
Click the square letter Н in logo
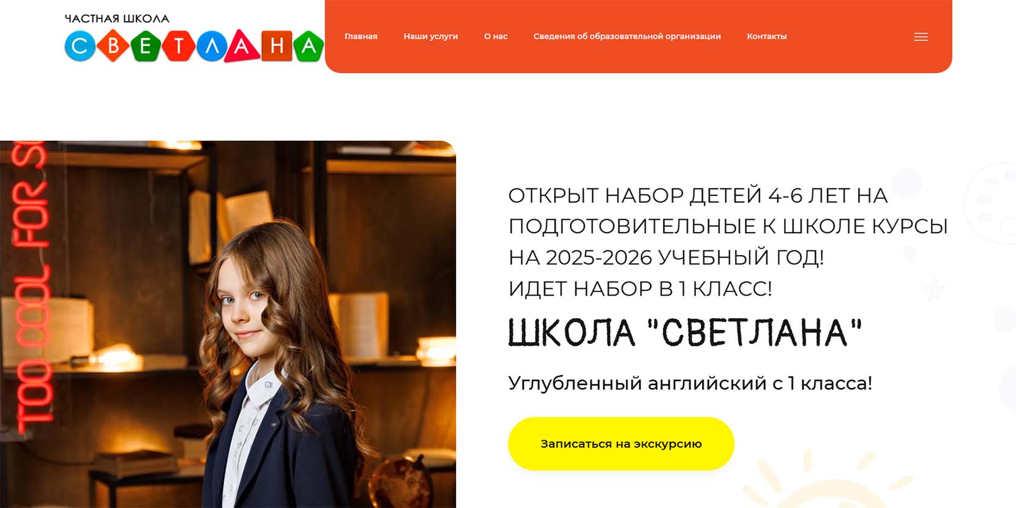(277, 46)
